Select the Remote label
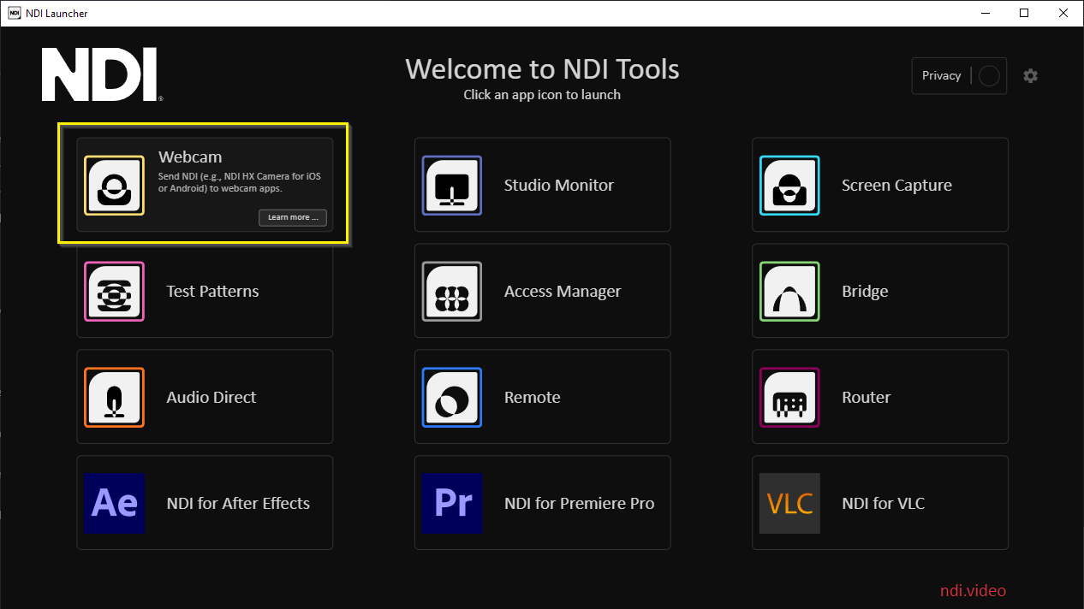This screenshot has width=1084, height=609. tap(533, 398)
